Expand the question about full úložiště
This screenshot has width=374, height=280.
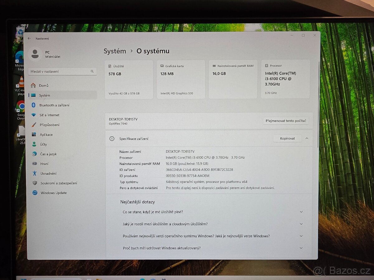[301, 212]
